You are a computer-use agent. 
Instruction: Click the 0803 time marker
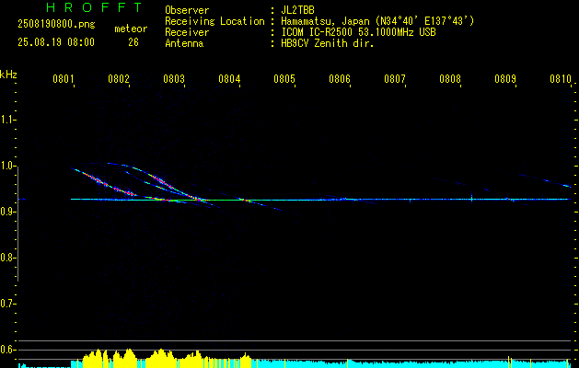[x=174, y=78]
